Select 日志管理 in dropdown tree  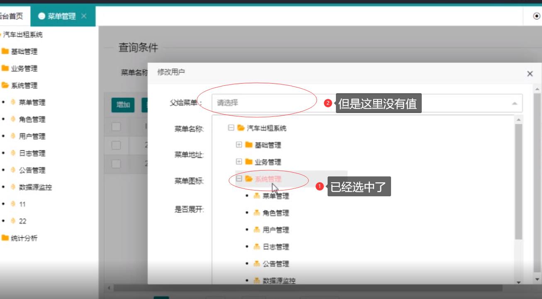point(276,247)
